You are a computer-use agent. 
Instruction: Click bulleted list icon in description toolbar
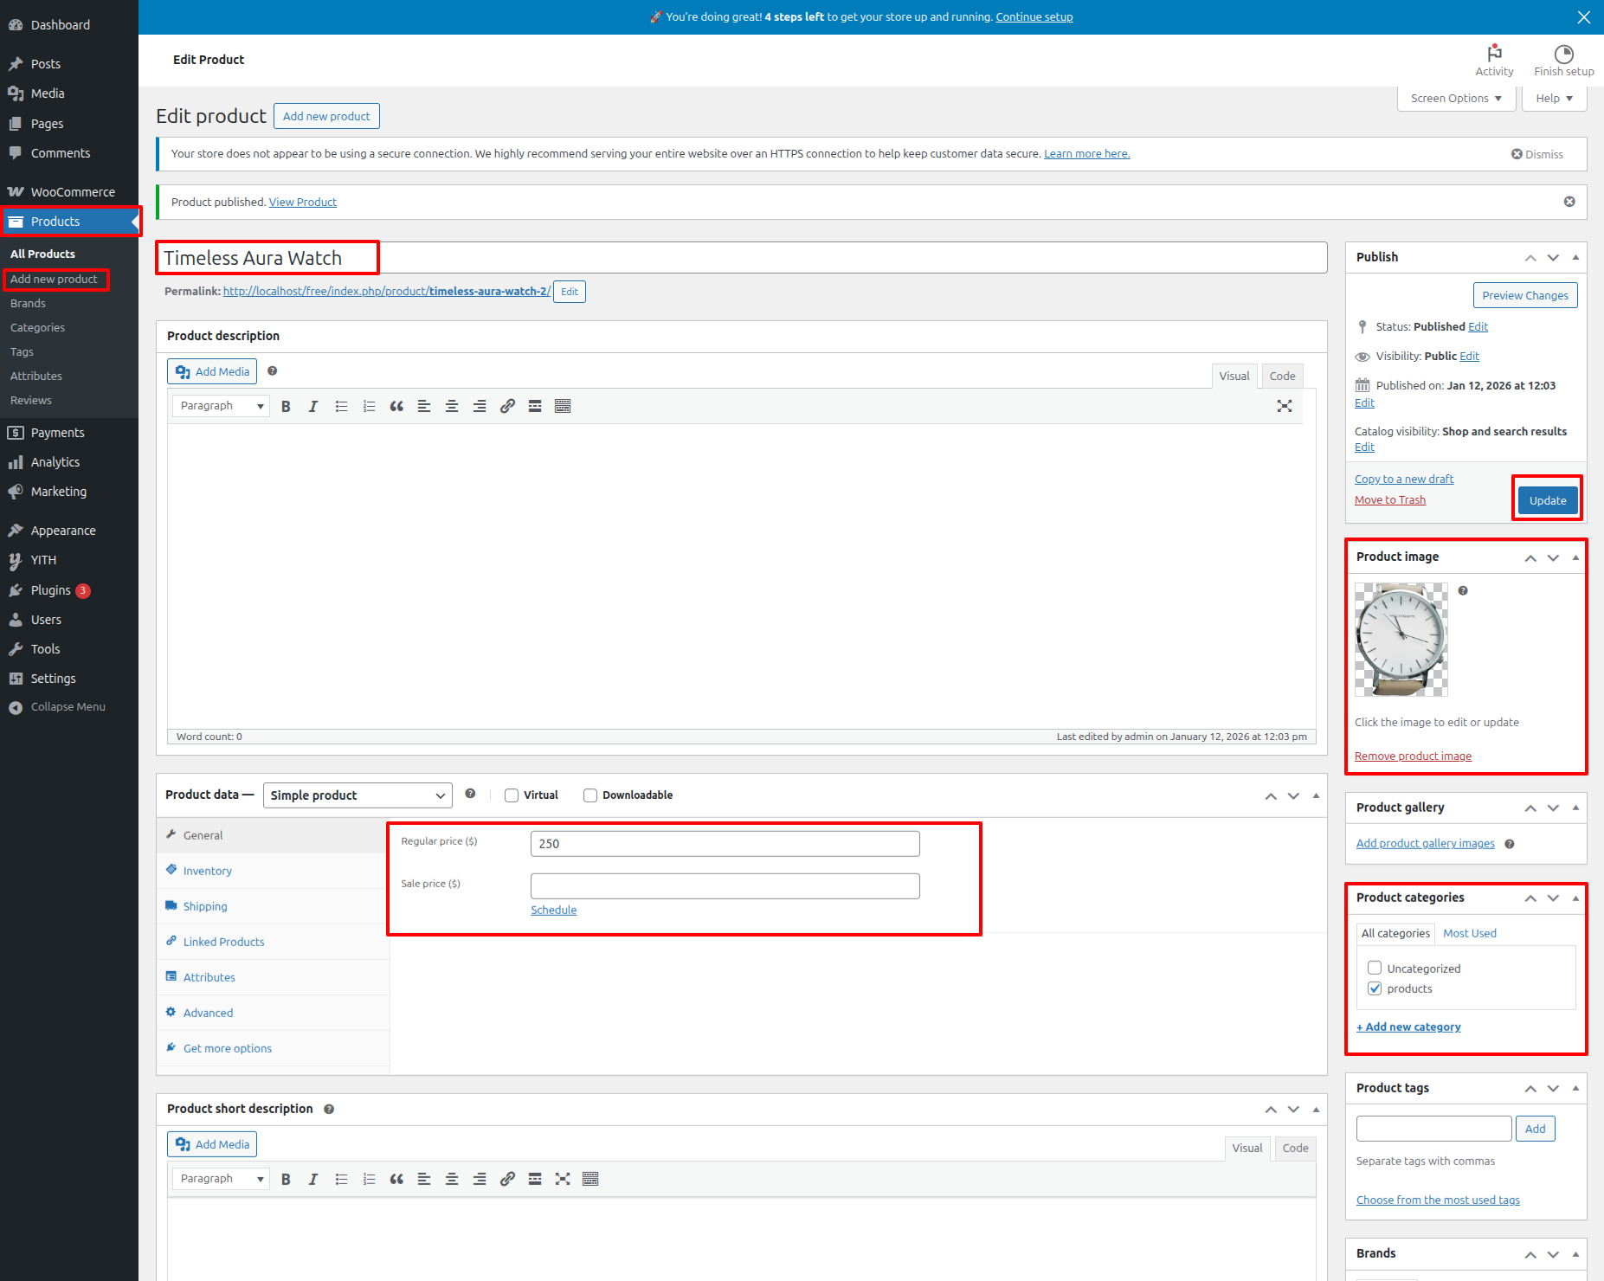[x=341, y=406]
